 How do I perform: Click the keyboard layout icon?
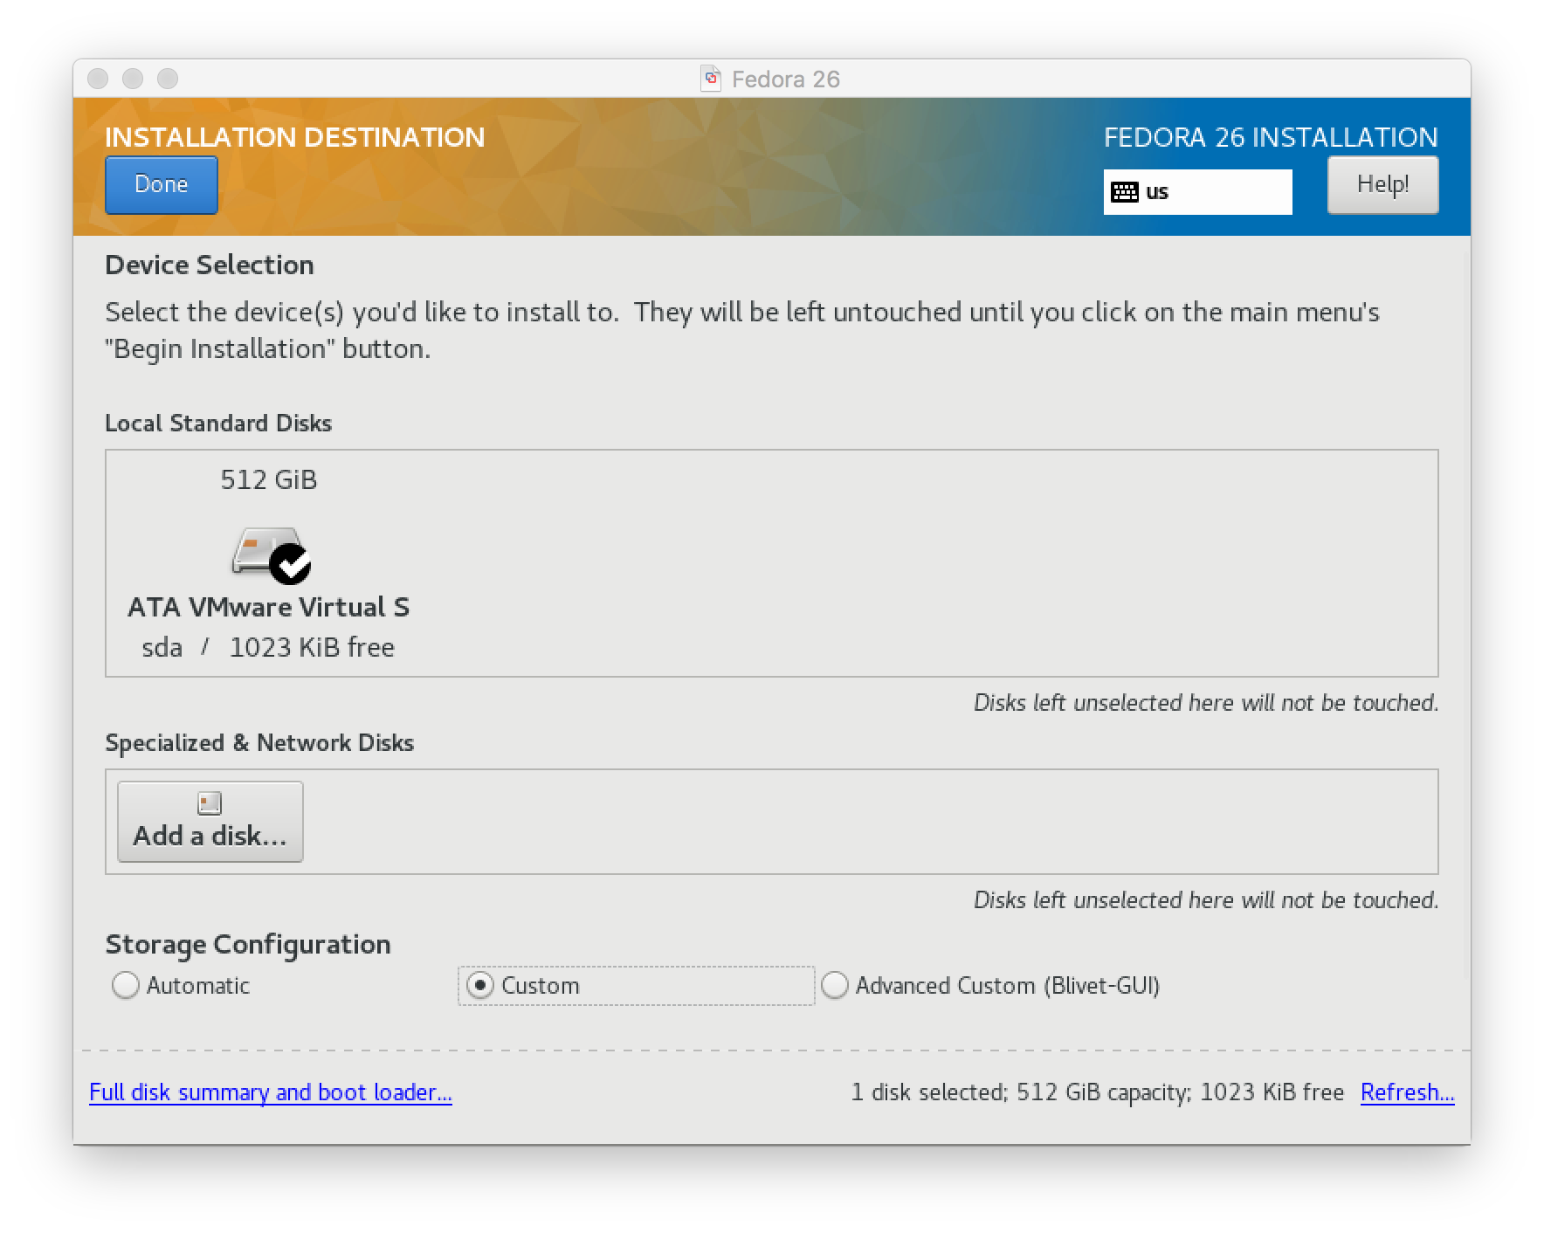[x=1125, y=192]
